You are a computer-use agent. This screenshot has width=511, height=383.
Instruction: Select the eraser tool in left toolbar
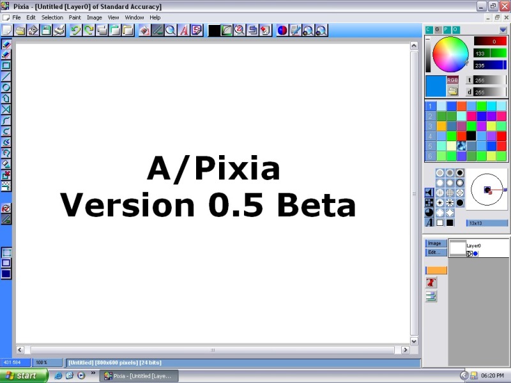pos(6,164)
